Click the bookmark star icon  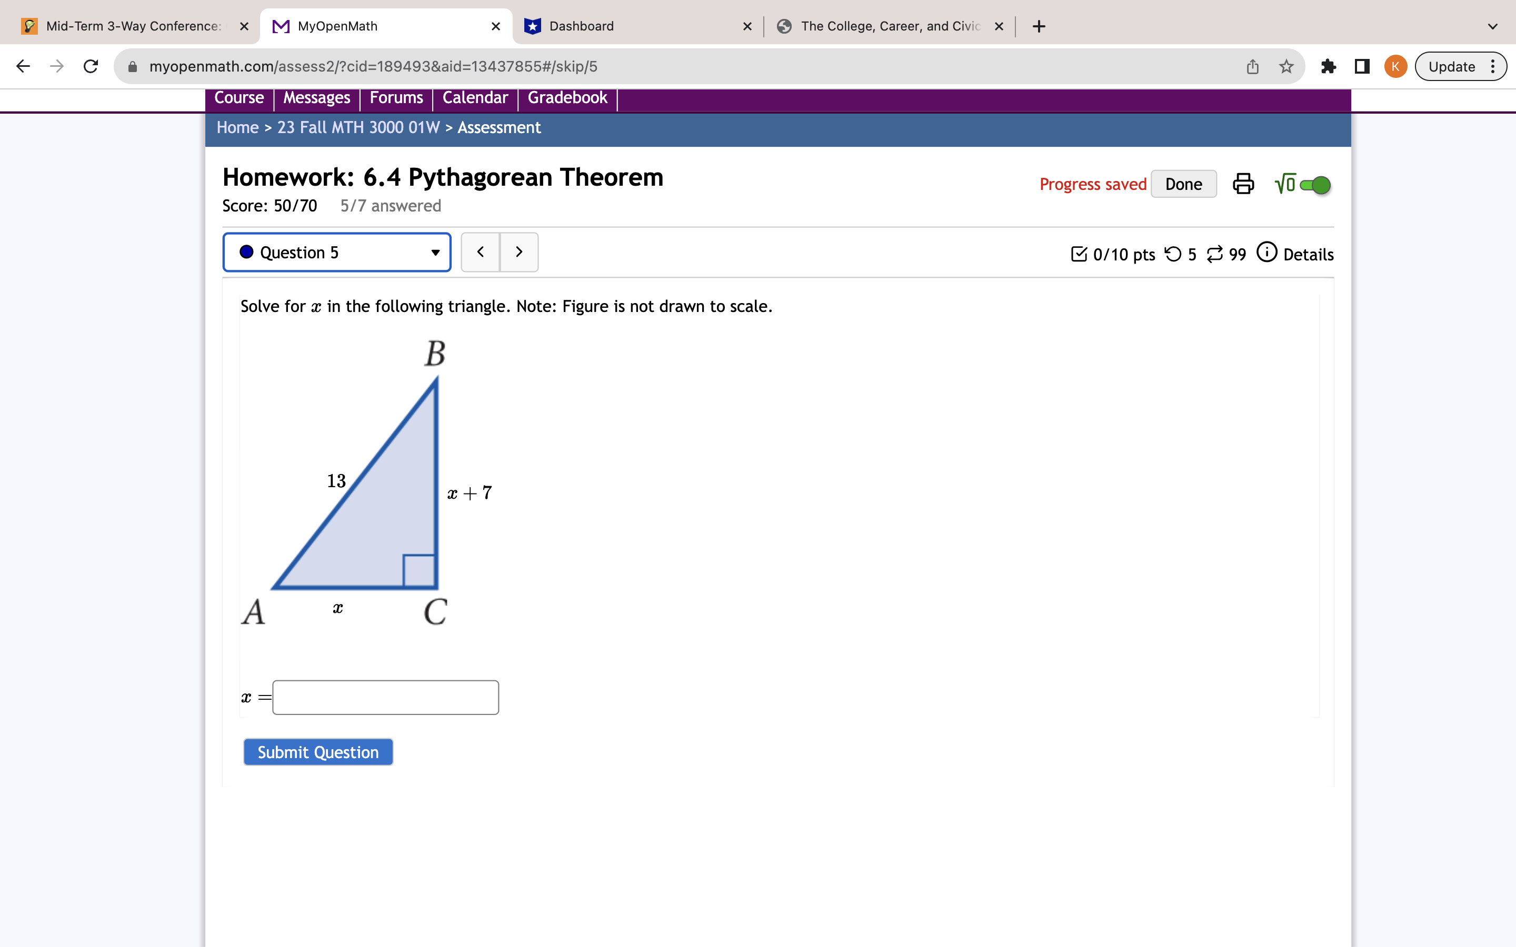[x=1286, y=66]
